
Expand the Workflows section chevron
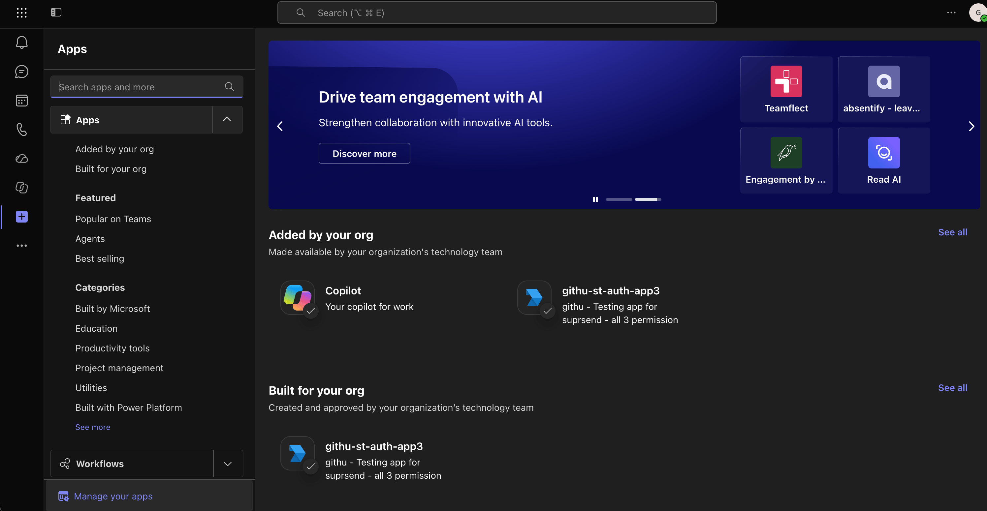228,464
